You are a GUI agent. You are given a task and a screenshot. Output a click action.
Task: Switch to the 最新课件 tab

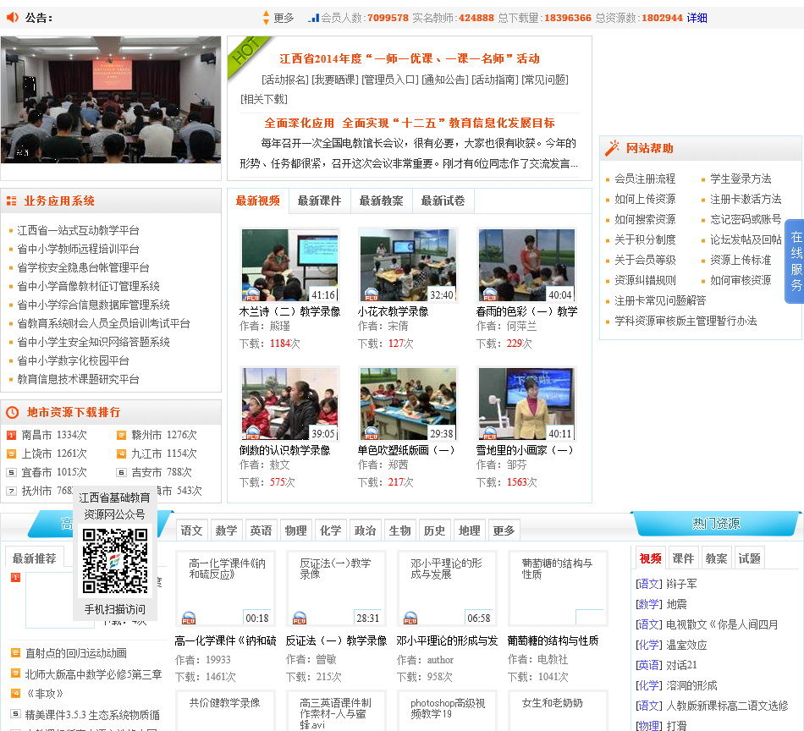pos(319,201)
